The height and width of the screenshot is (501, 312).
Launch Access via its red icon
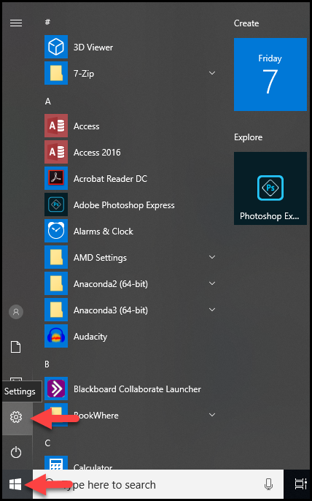coord(56,126)
